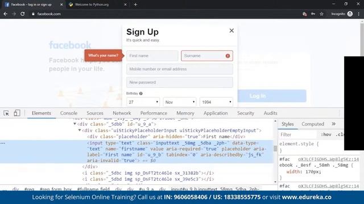364x204 pixels.
Task: Click the New password field
Action: coord(180,82)
